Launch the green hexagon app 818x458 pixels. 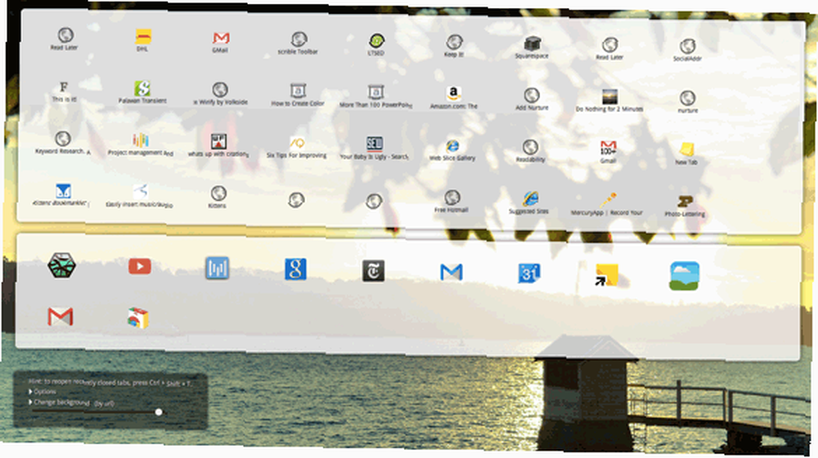(x=61, y=266)
